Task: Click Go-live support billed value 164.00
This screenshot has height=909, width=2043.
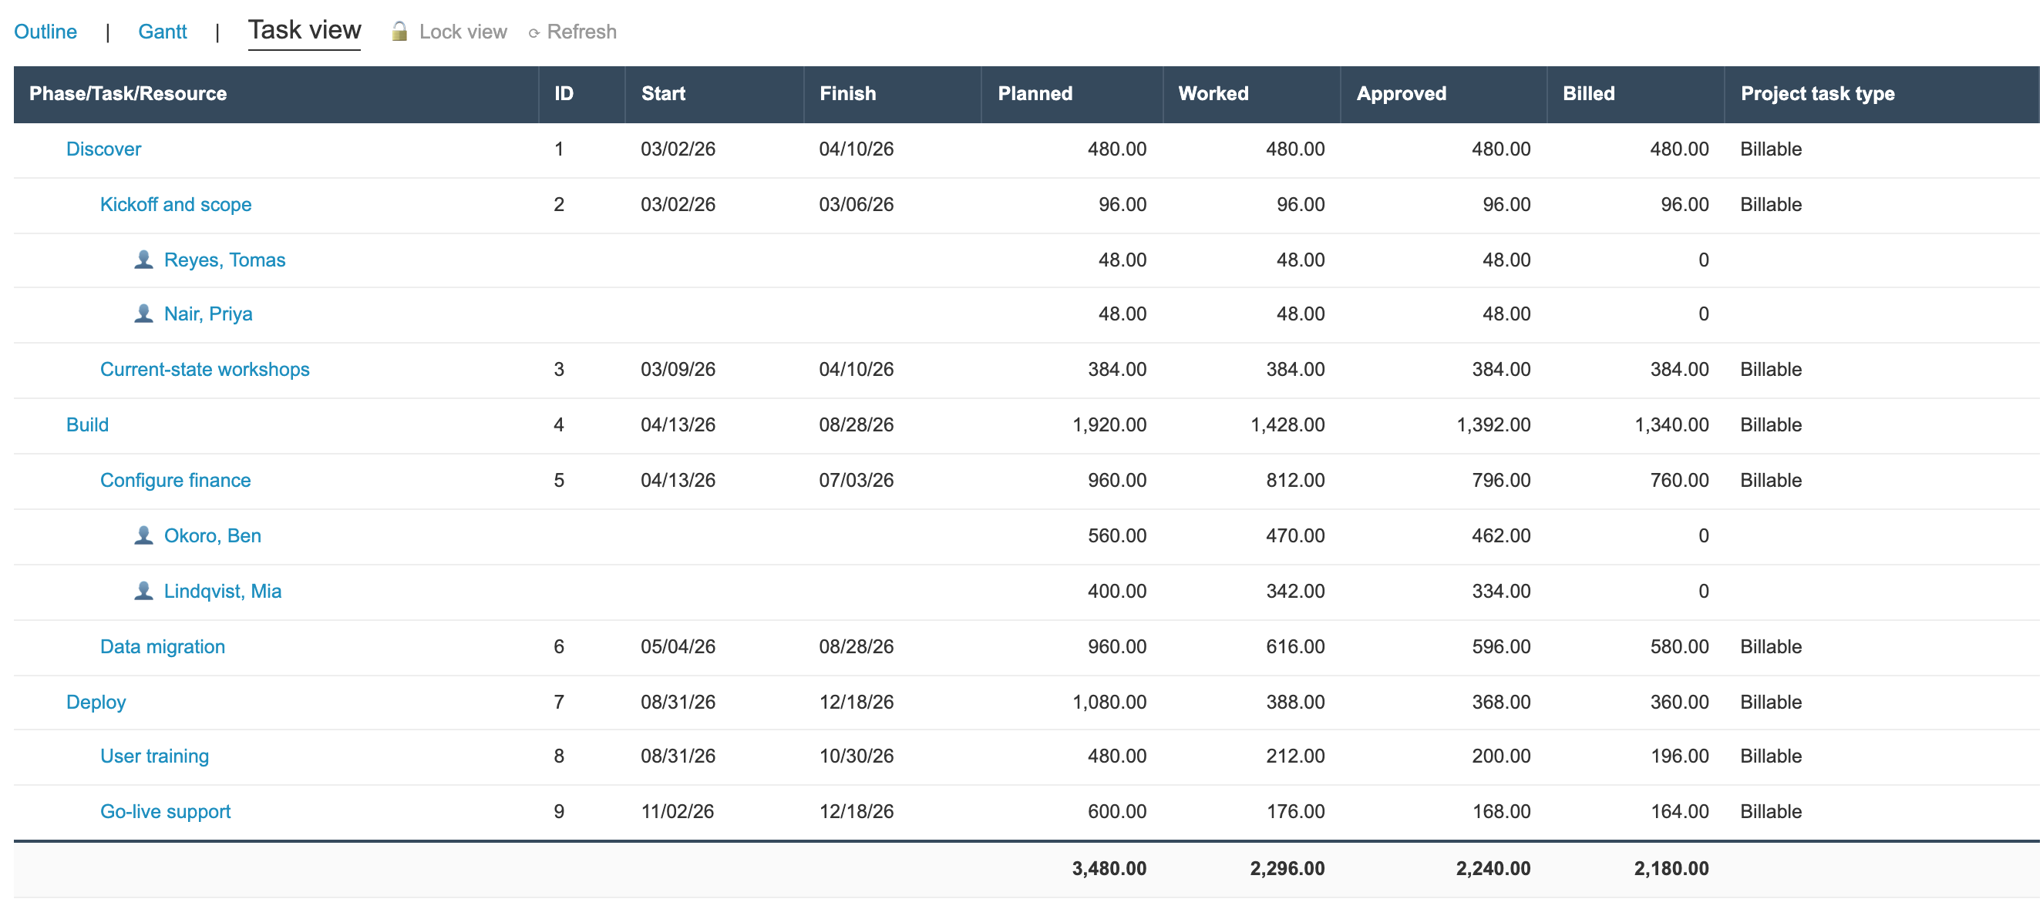Action: tap(1680, 811)
